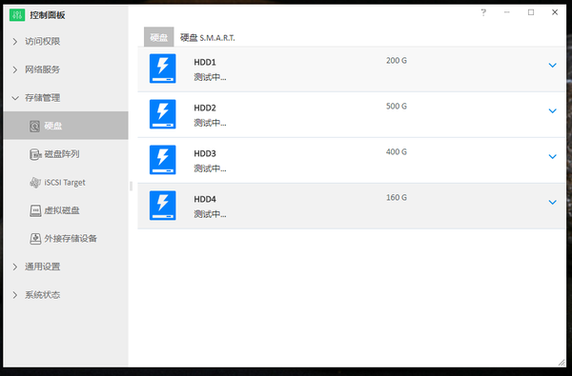Screen dimensions: 572x376
Task: Click the HDD2 name label
Action: 205,108
